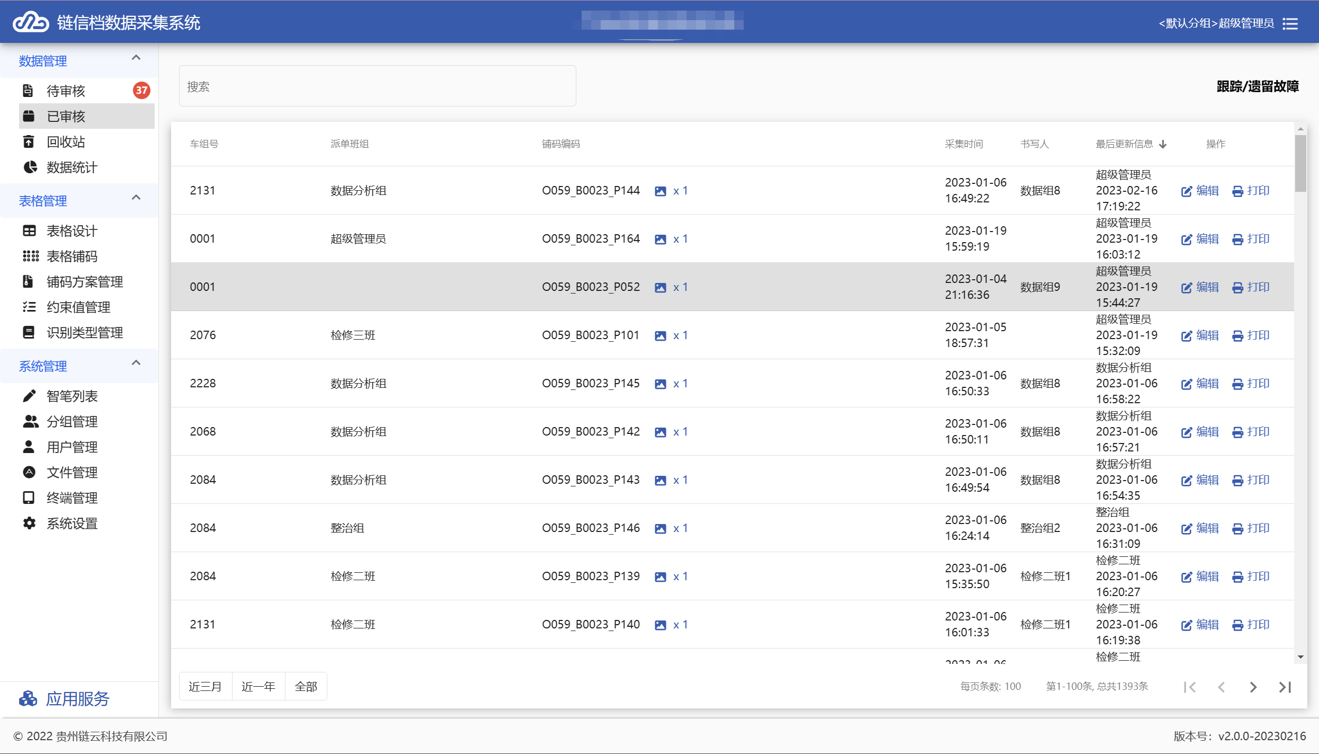Viewport: 1319px width, 754px height.
Task: Click 打印 link for O059_B0023_P140 row
Action: click(1258, 625)
